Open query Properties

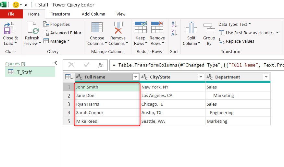pos(56,24)
